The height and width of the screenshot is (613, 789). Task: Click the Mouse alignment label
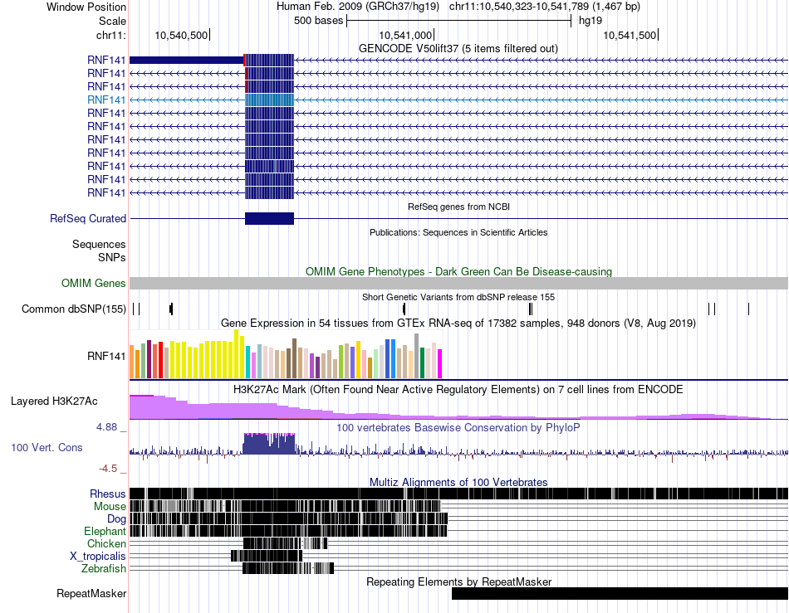[x=110, y=507]
